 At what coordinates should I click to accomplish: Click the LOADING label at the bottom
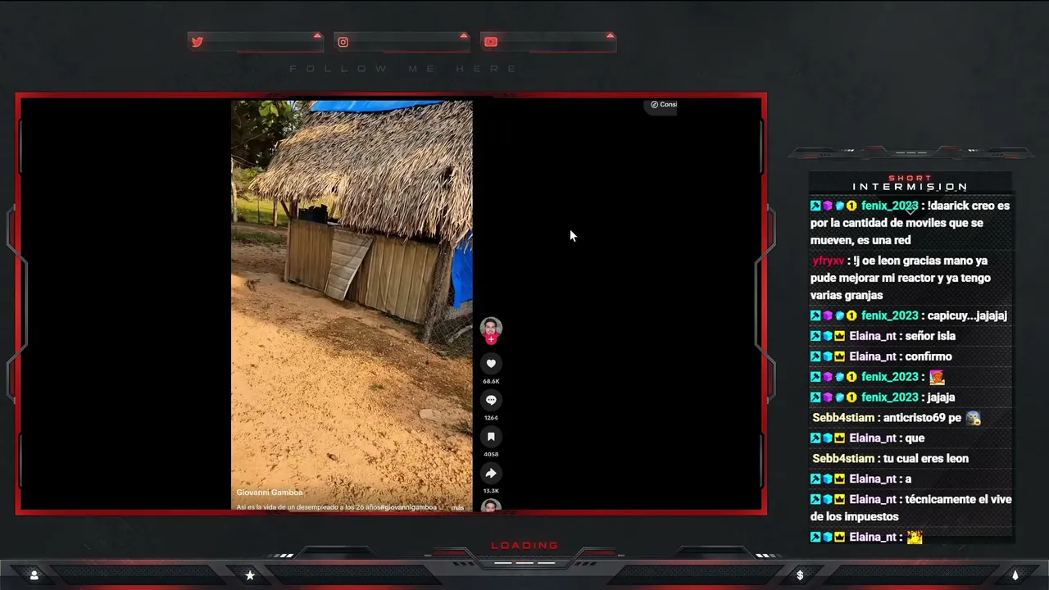click(x=524, y=546)
